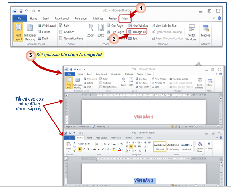Click Paste icon in the VB2 window
Screen dimensions: 231x187
point(68,145)
